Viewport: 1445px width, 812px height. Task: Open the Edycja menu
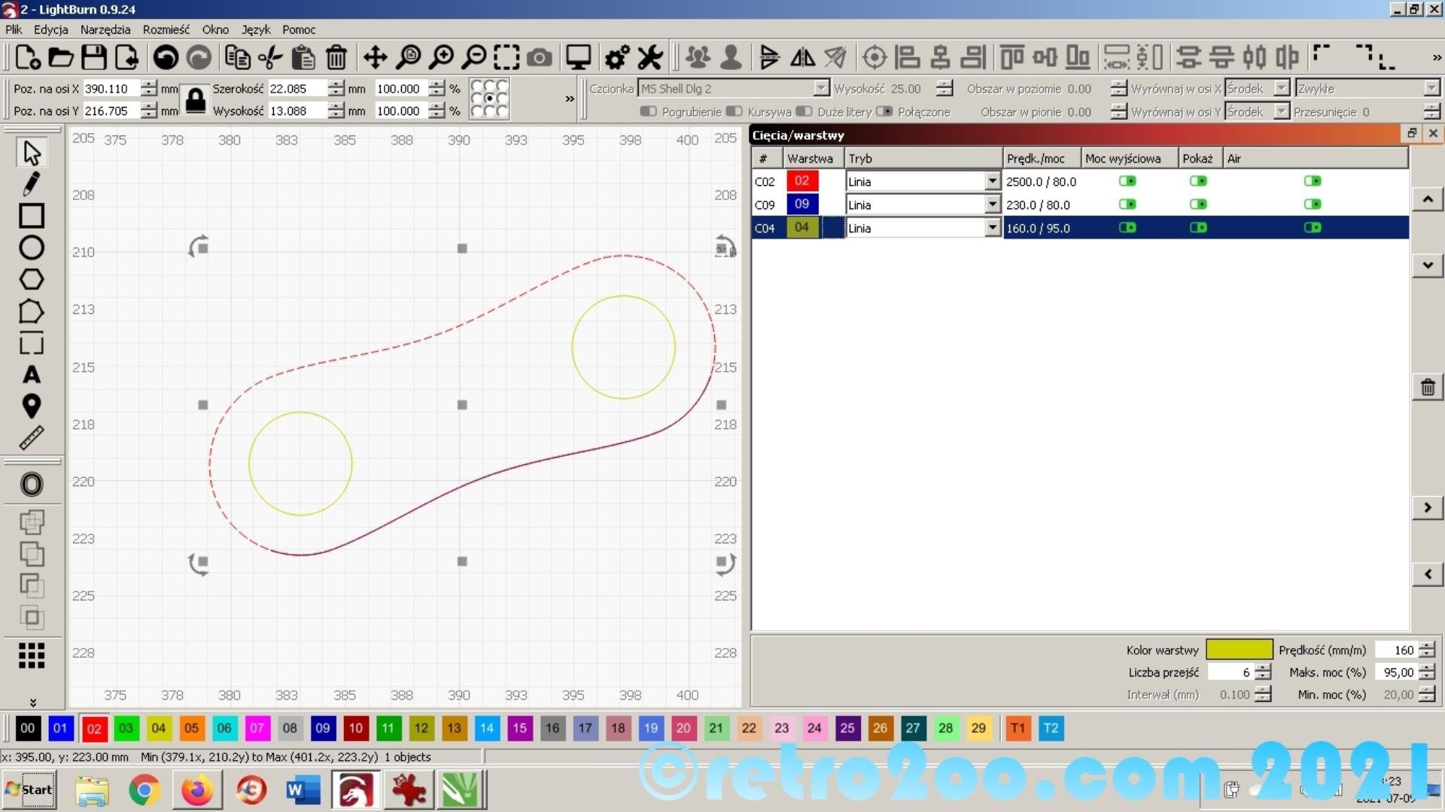(50, 29)
